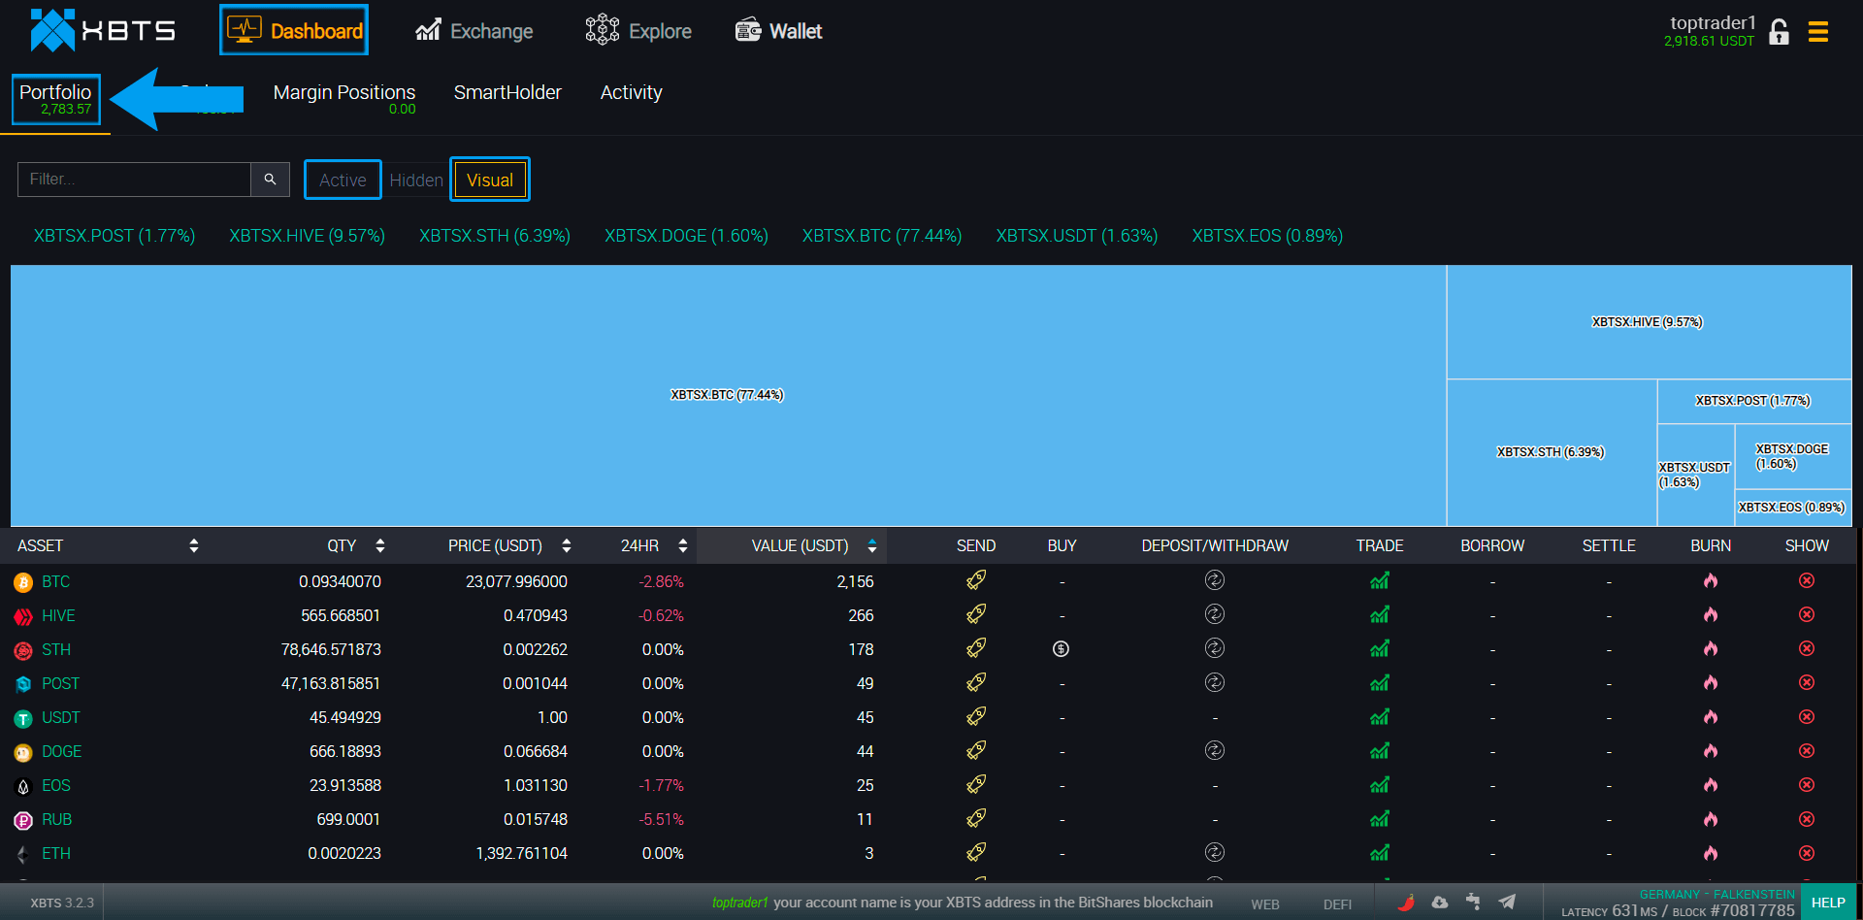Click the filter search magnifier button

click(x=270, y=180)
